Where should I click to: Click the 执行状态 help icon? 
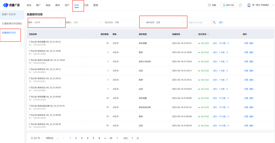coord(208,34)
